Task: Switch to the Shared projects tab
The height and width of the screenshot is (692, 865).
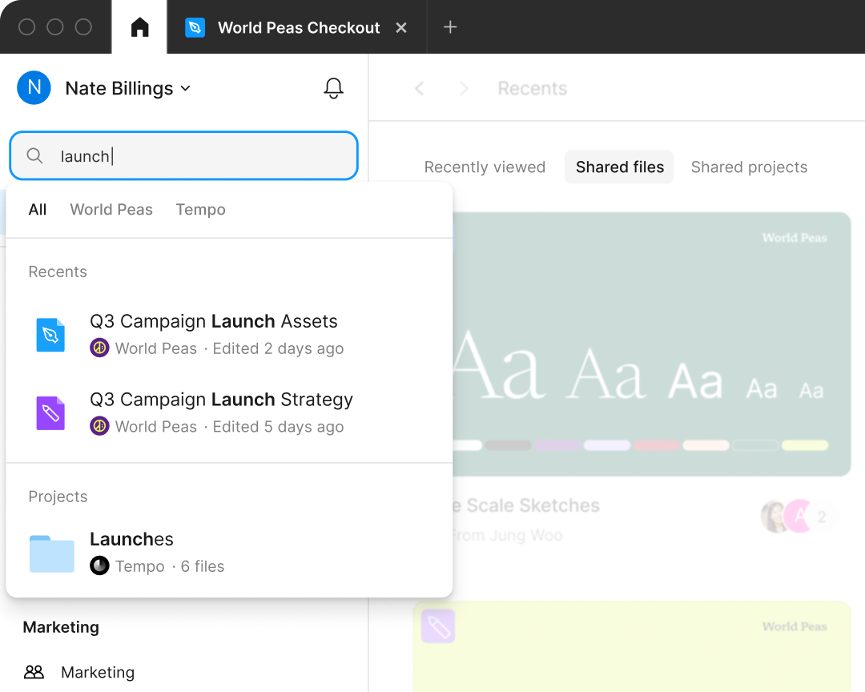Action: tap(749, 167)
